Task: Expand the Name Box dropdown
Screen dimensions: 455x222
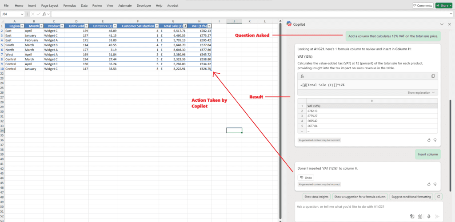Action: point(22,14)
